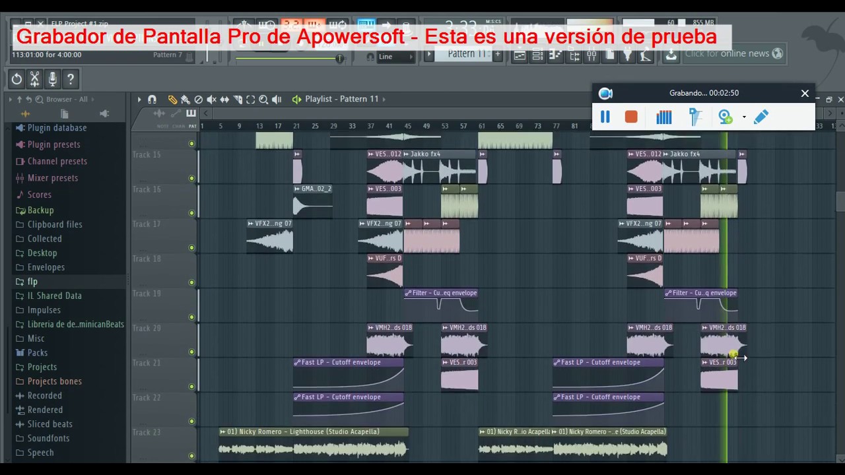The image size is (845, 475).
Task: Select Mixer presets in browser
Action: tap(53, 178)
